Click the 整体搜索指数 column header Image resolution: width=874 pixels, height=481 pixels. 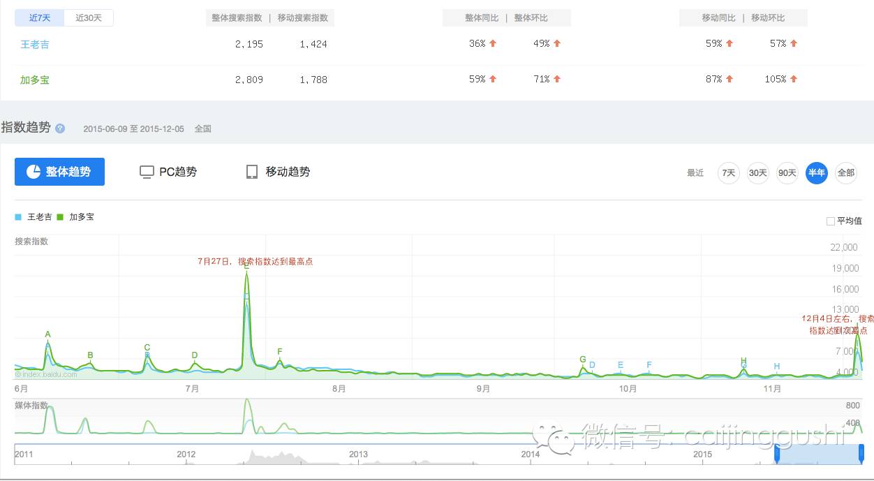click(237, 18)
